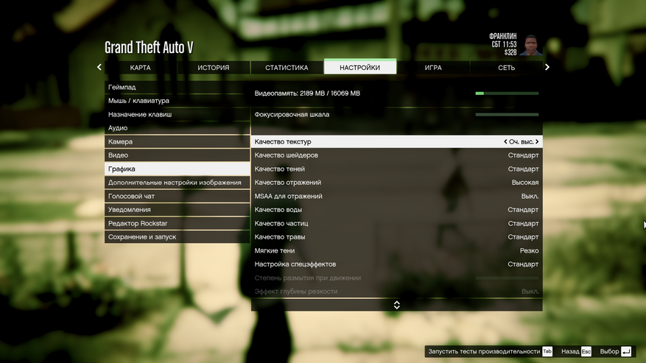Click the right chevron next to Оч. выс.

(x=537, y=141)
